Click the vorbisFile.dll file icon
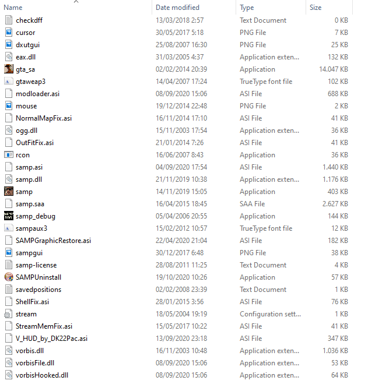 click(x=9, y=363)
